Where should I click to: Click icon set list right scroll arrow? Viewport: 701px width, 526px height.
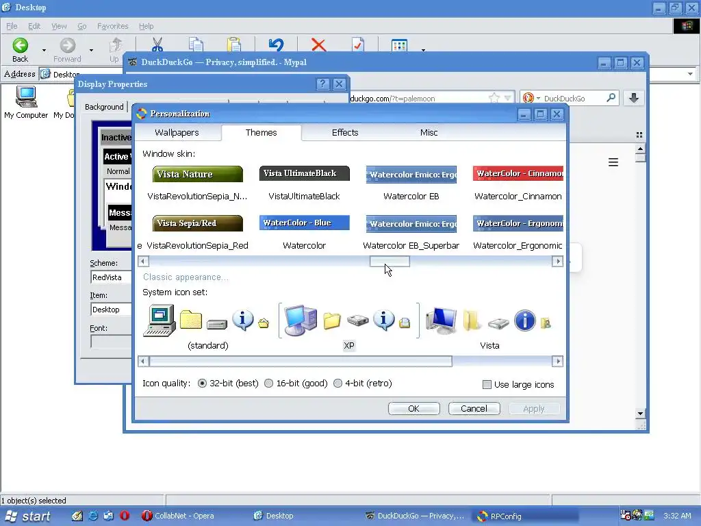[557, 362]
